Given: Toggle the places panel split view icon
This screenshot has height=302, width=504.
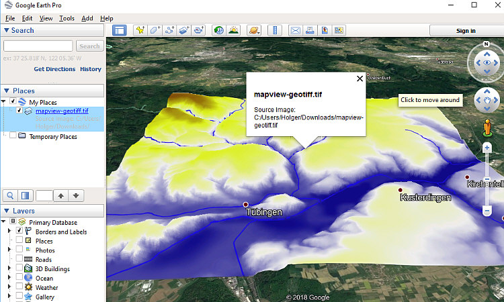Looking at the screenshot, I should pyautogui.click(x=25, y=195).
